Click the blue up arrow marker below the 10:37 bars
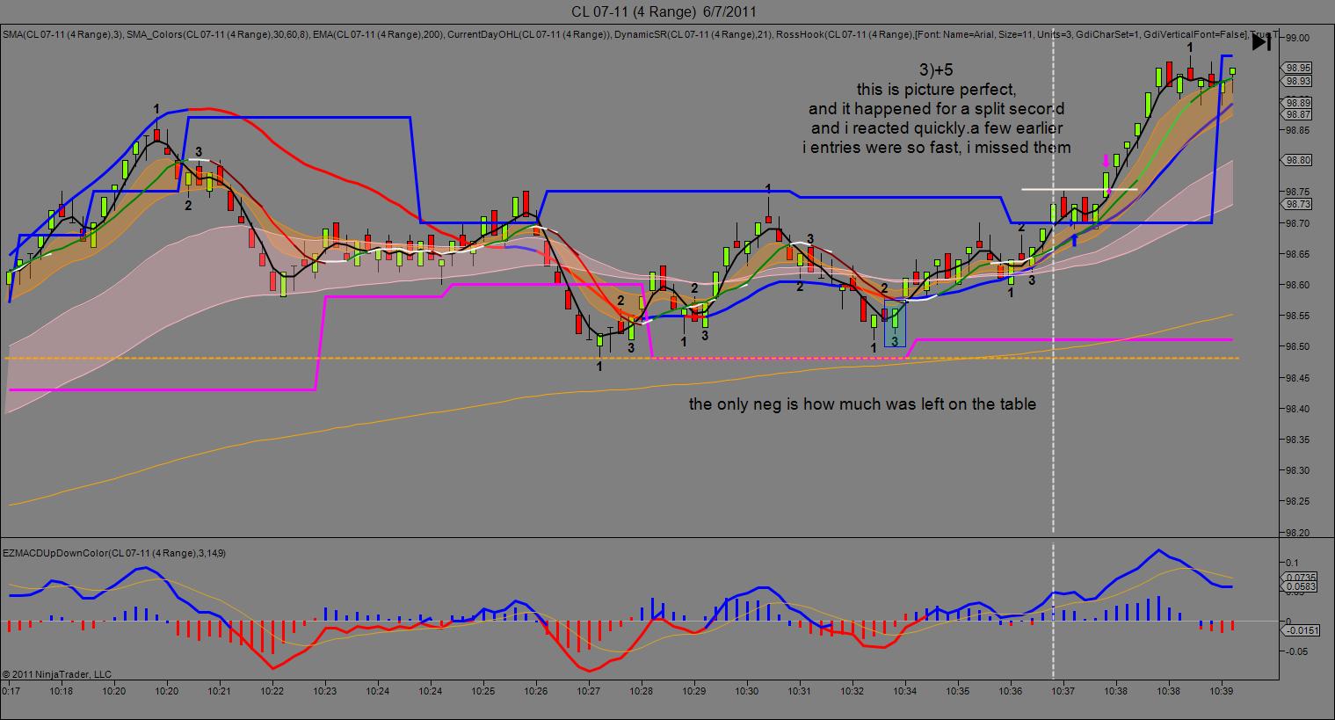This screenshot has height=720, width=1335. (x=1074, y=240)
